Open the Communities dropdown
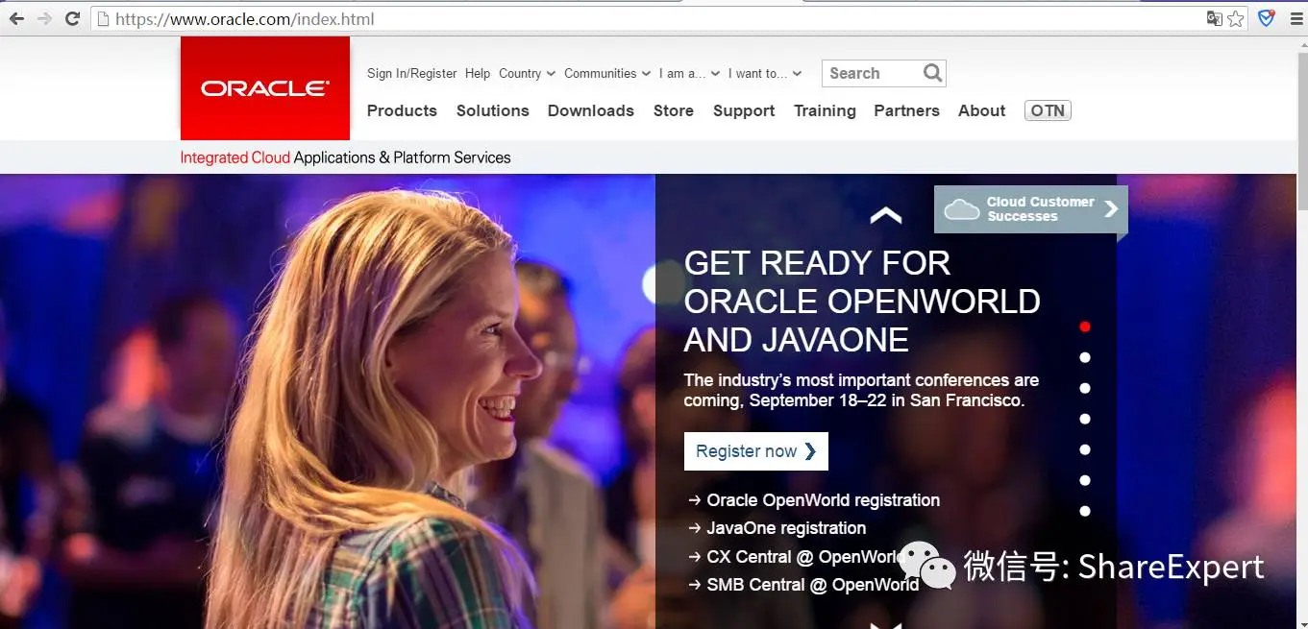The height and width of the screenshot is (629, 1308). coord(607,73)
